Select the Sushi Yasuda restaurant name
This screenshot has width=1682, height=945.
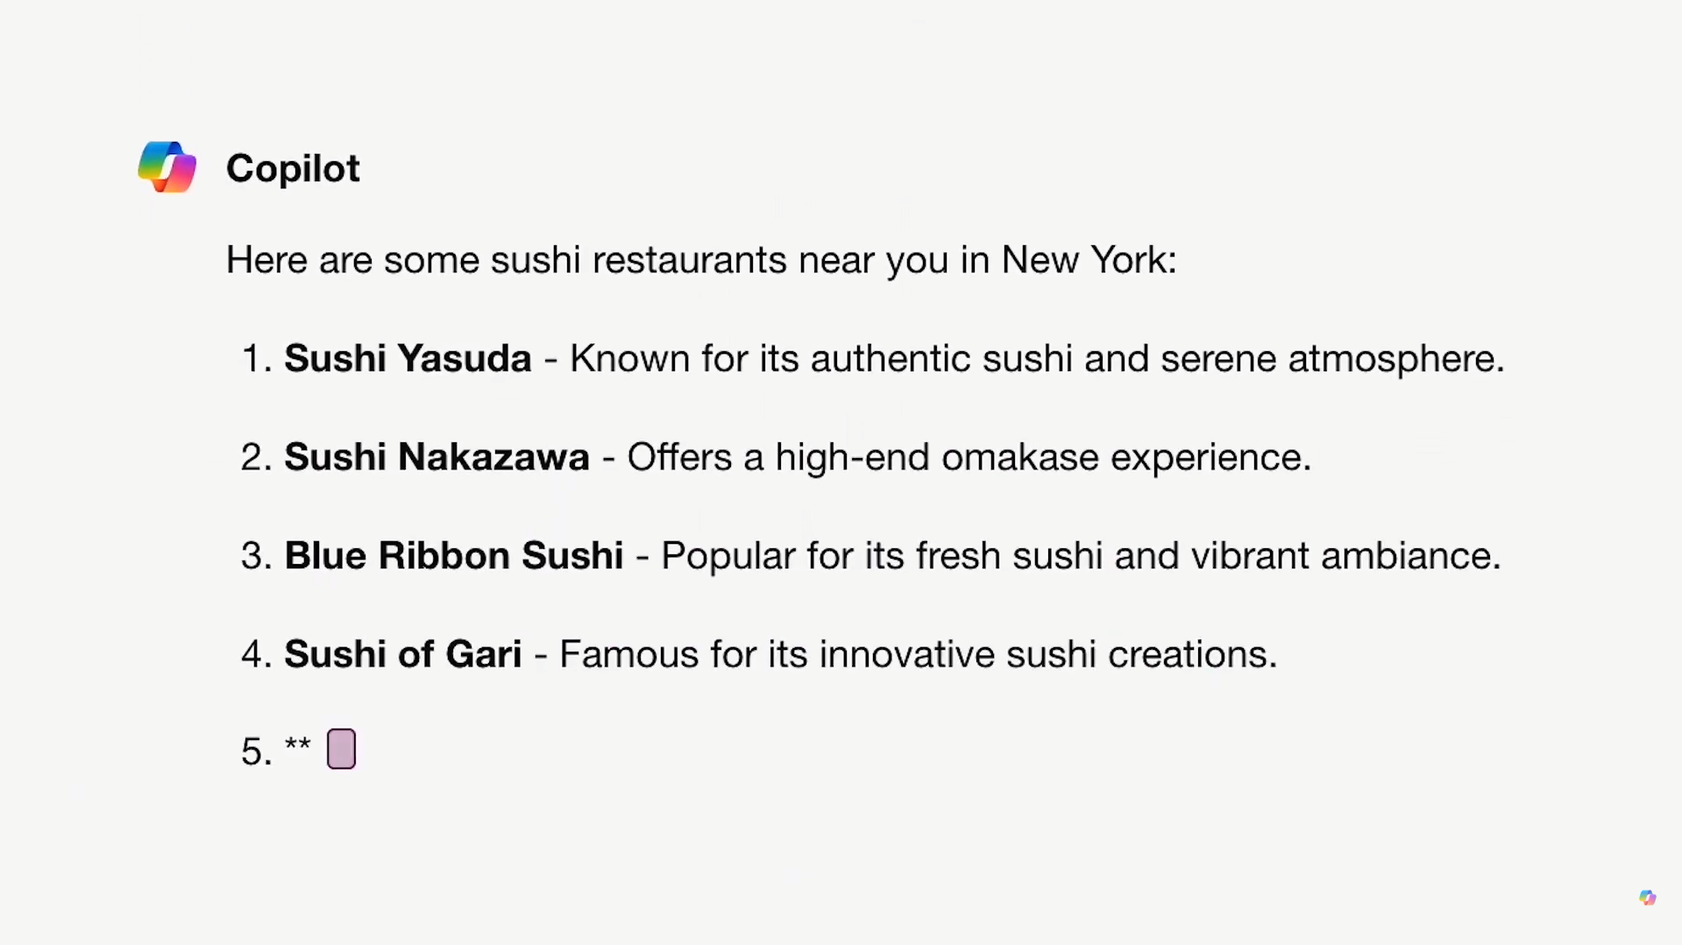[408, 359]
